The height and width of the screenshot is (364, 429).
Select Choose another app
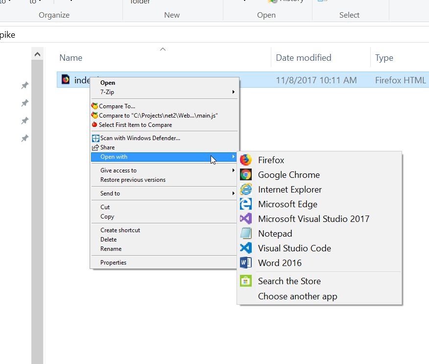pyautogui.click(x=319, y=296)
